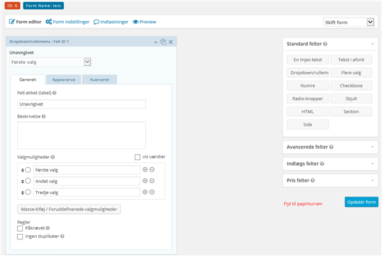The height and width of the screenshot is (256, 382).
Task: Open help icon beside Beskrivelse
Action: 44,117
